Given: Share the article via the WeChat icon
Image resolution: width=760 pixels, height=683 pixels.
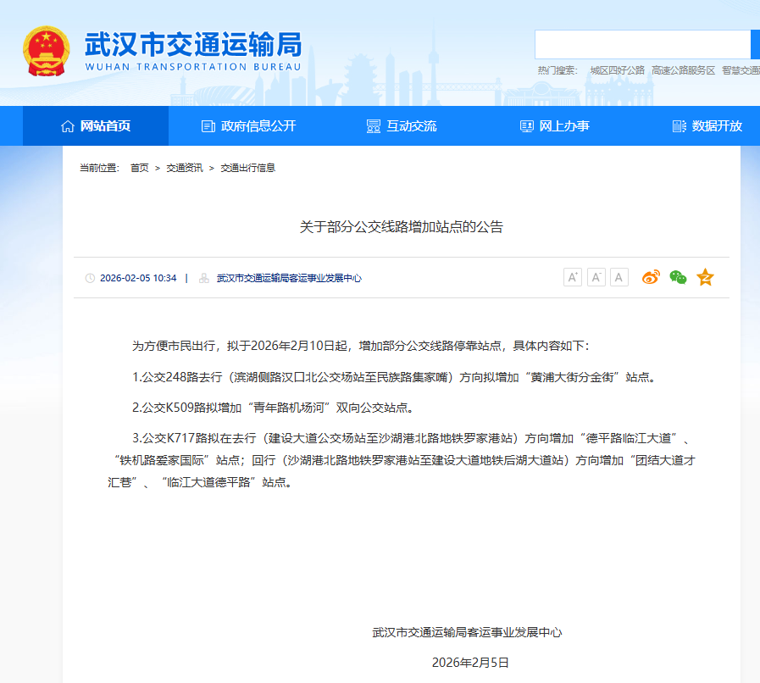Looking at the screenshot, I should tap(677, 277).
